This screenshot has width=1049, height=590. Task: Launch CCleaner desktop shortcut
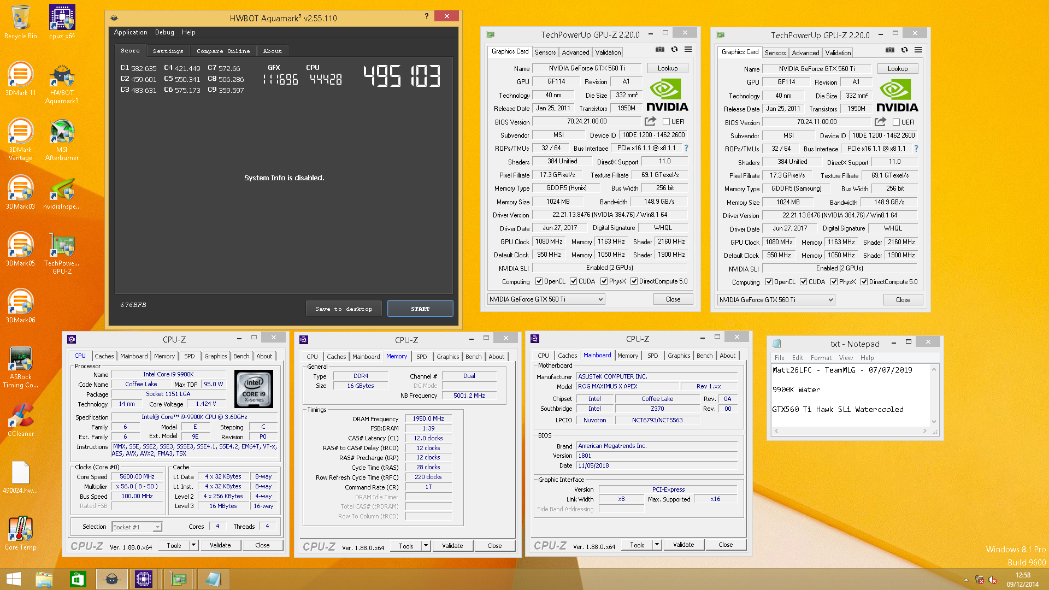pos(21,420)
